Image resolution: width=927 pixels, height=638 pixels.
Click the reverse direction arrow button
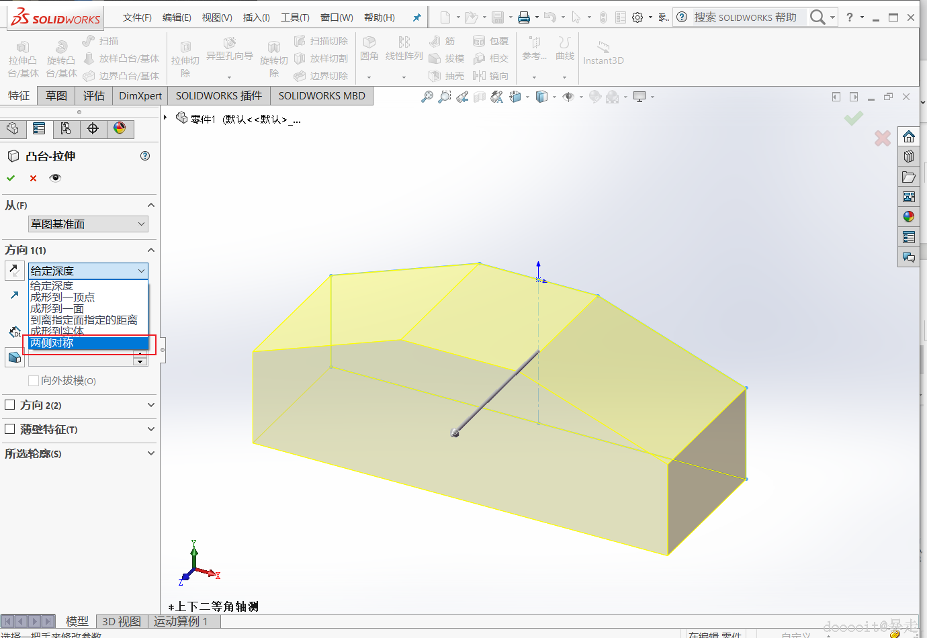[x=14, y=271]
